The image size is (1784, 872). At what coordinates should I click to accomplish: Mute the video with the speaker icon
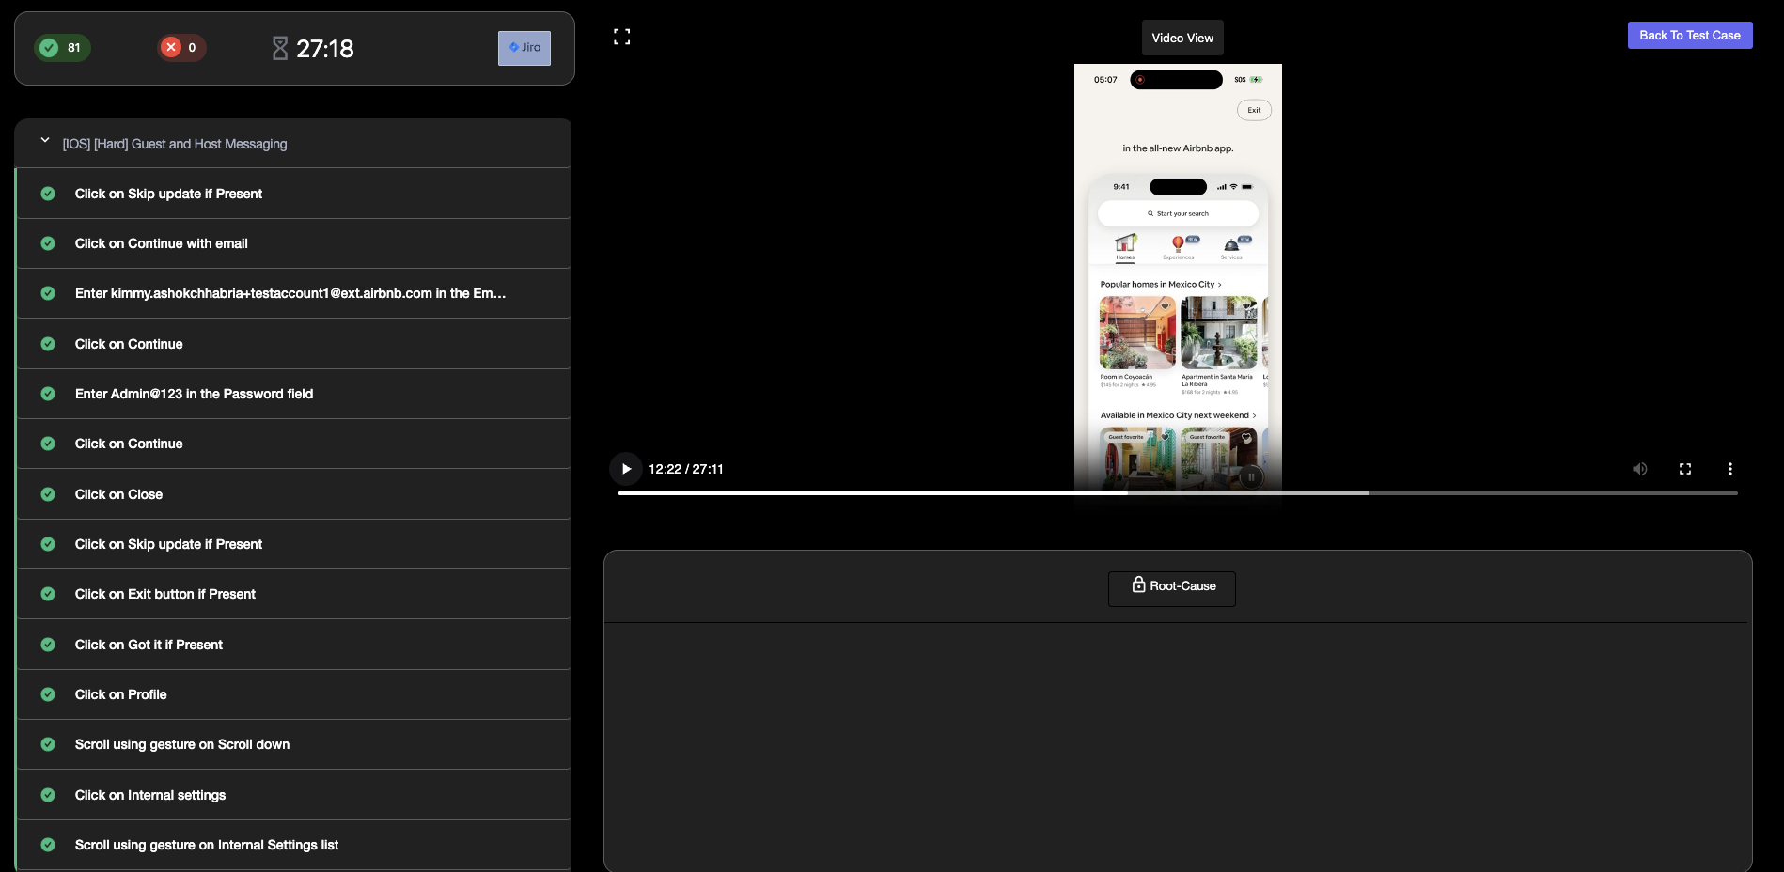[x=1639, y=469]
